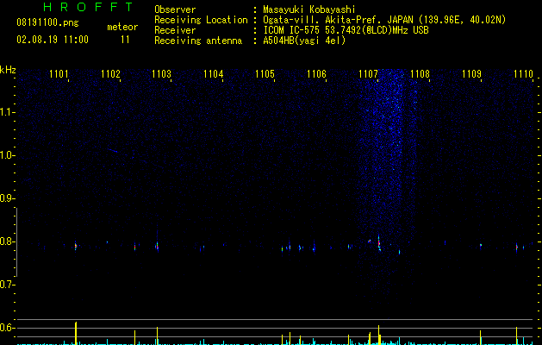The image size is (542, 345).
Task: Click the tallest yellow intensity peak after 1101
Action: click(76, 333)
